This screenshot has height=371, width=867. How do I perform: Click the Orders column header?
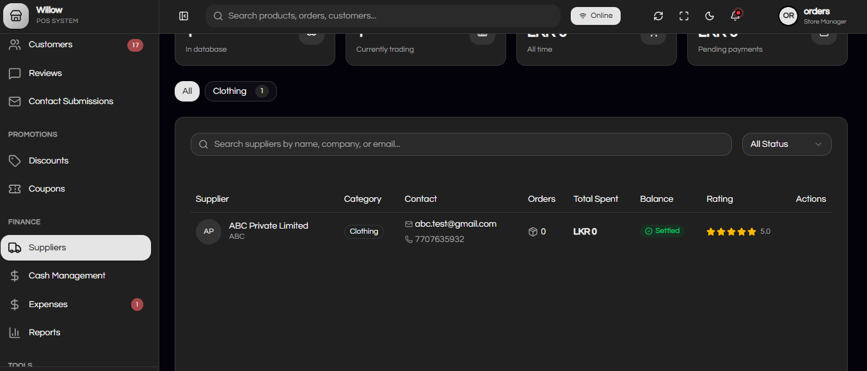point(542,199)
